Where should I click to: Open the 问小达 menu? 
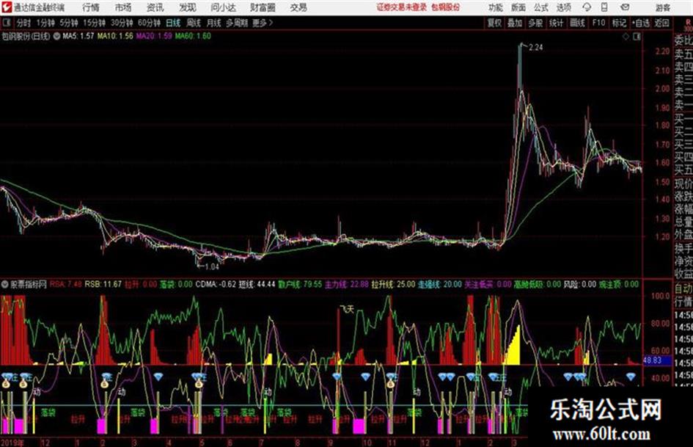pos(223,7)
